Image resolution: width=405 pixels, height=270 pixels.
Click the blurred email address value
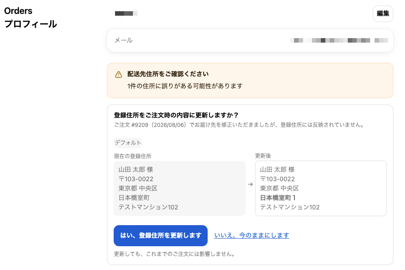coord(339,40)
